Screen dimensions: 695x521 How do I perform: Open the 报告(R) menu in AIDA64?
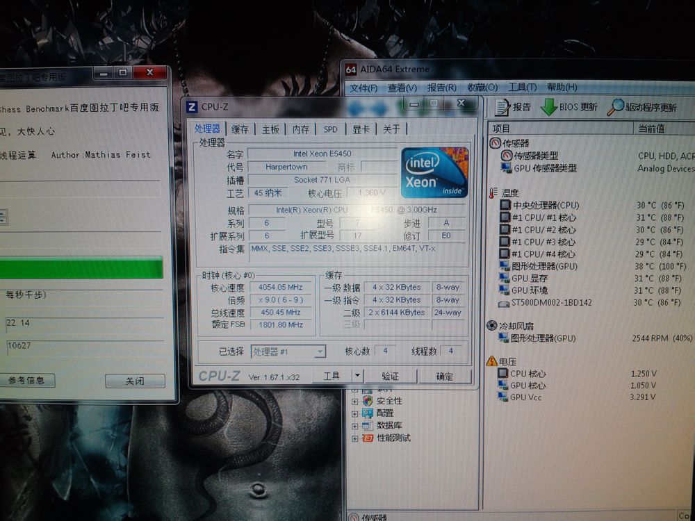(441, 88)
